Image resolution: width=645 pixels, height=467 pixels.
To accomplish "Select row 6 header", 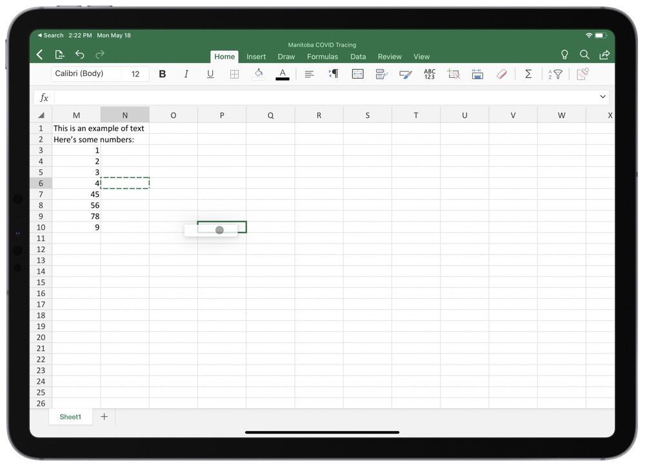I will [x=41, y=183].
